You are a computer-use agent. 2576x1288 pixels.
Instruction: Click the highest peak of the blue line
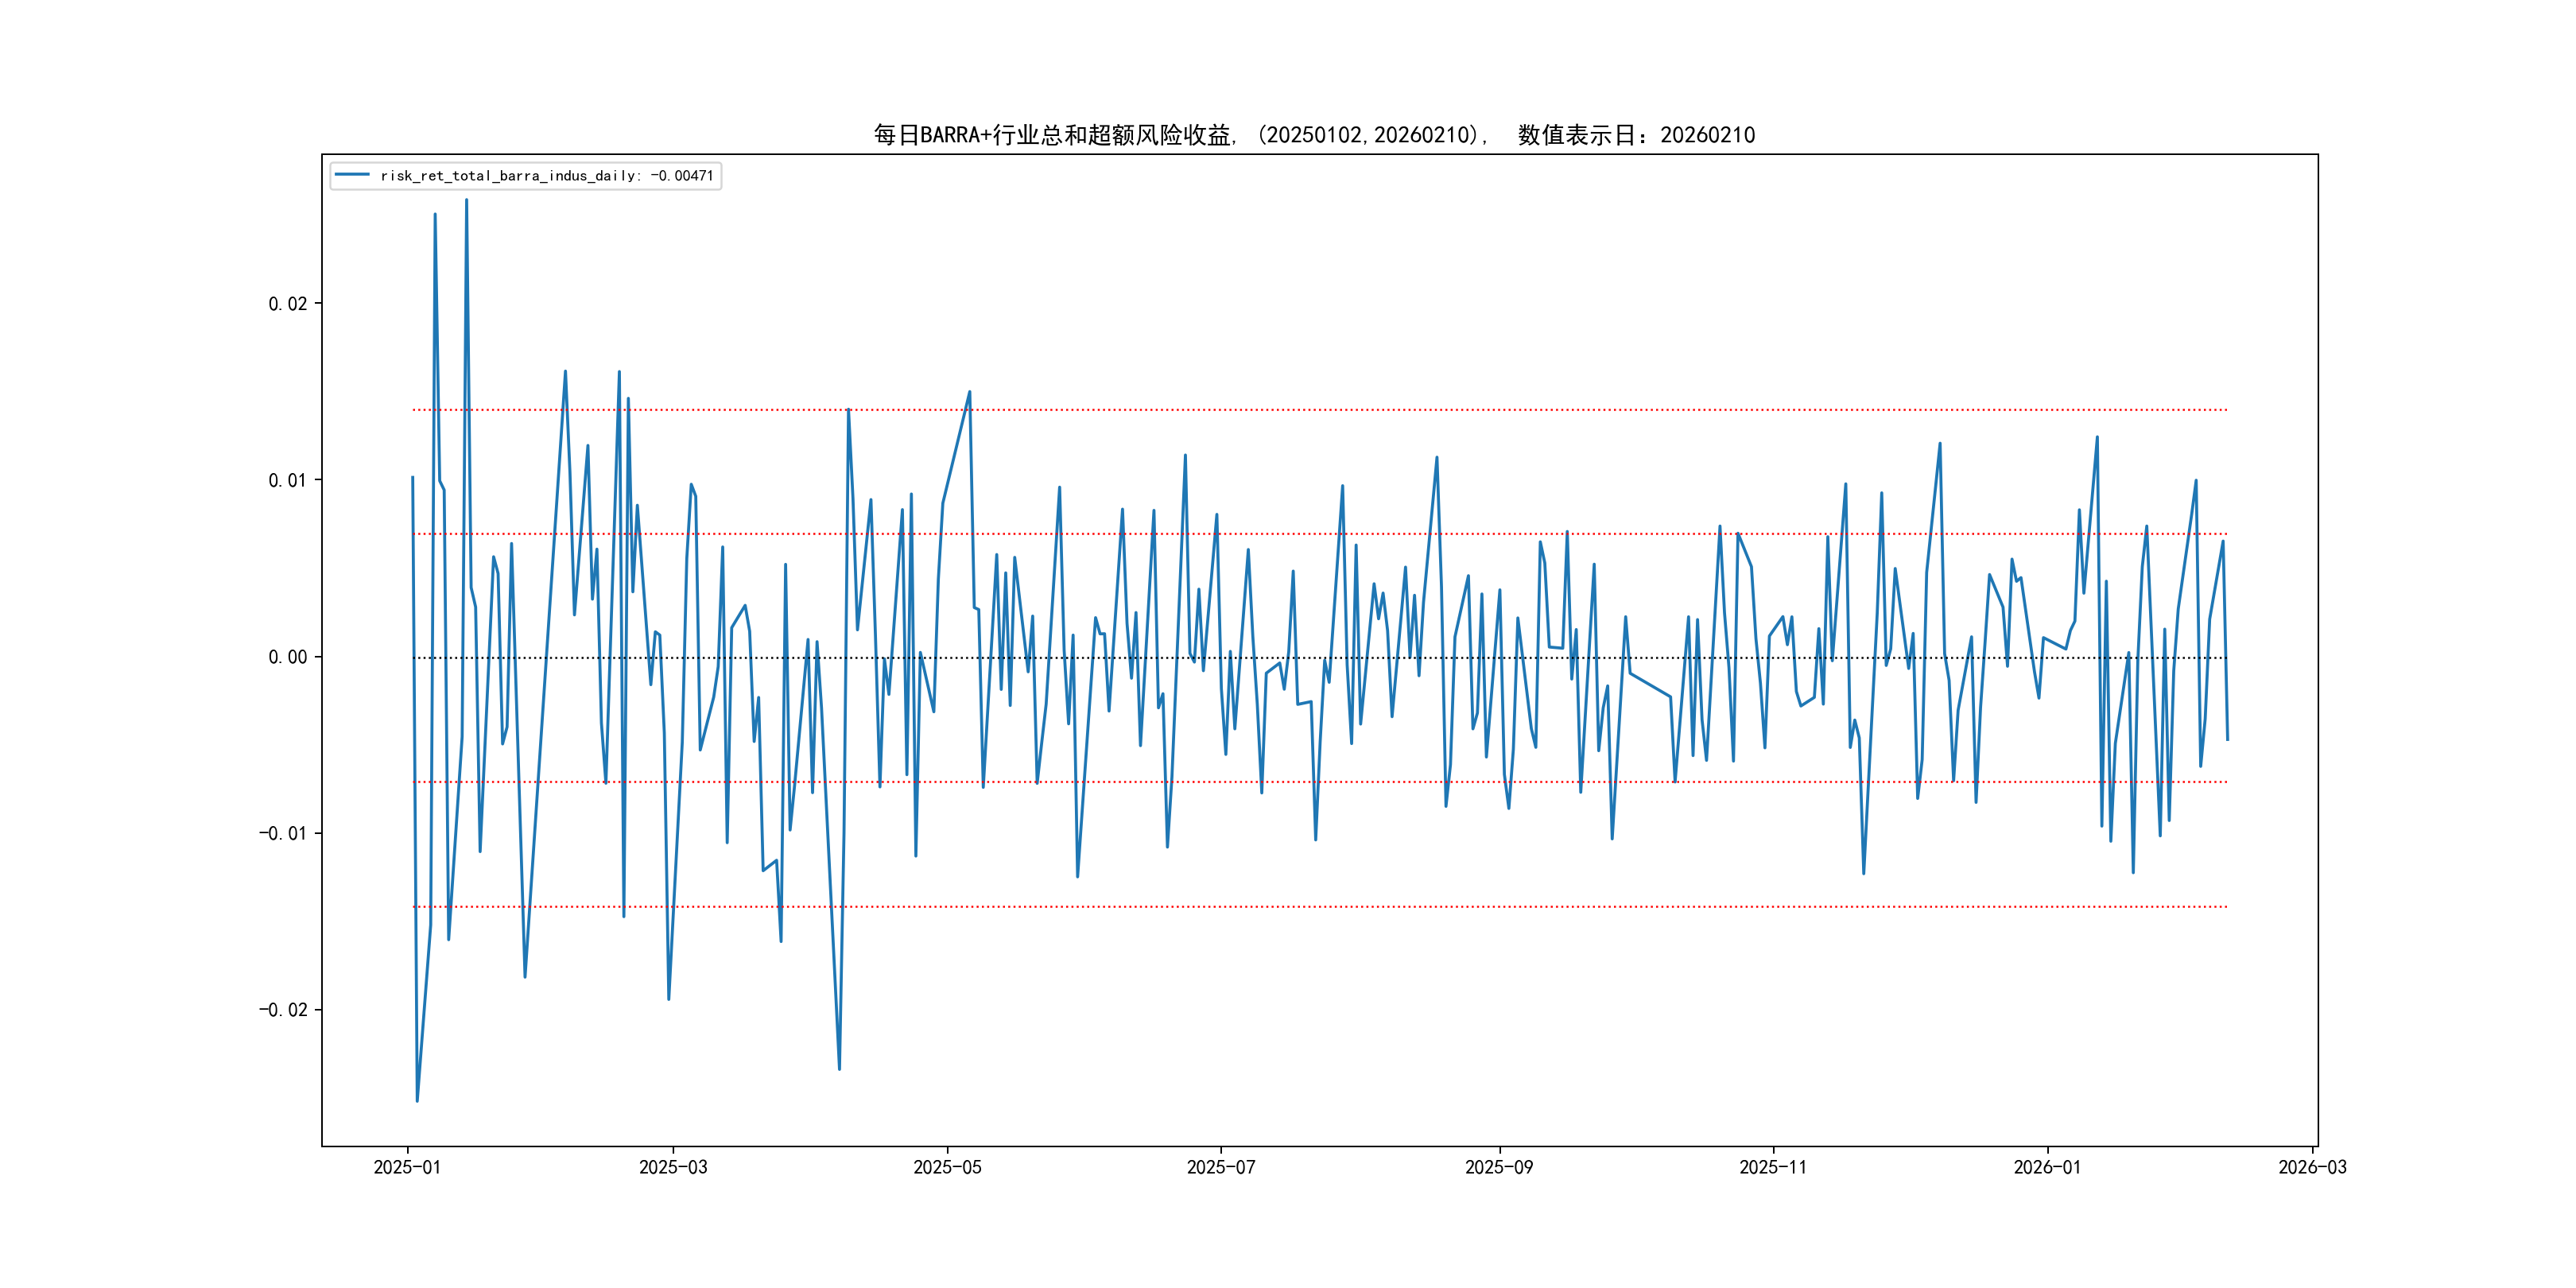click(x=466, y=200)
